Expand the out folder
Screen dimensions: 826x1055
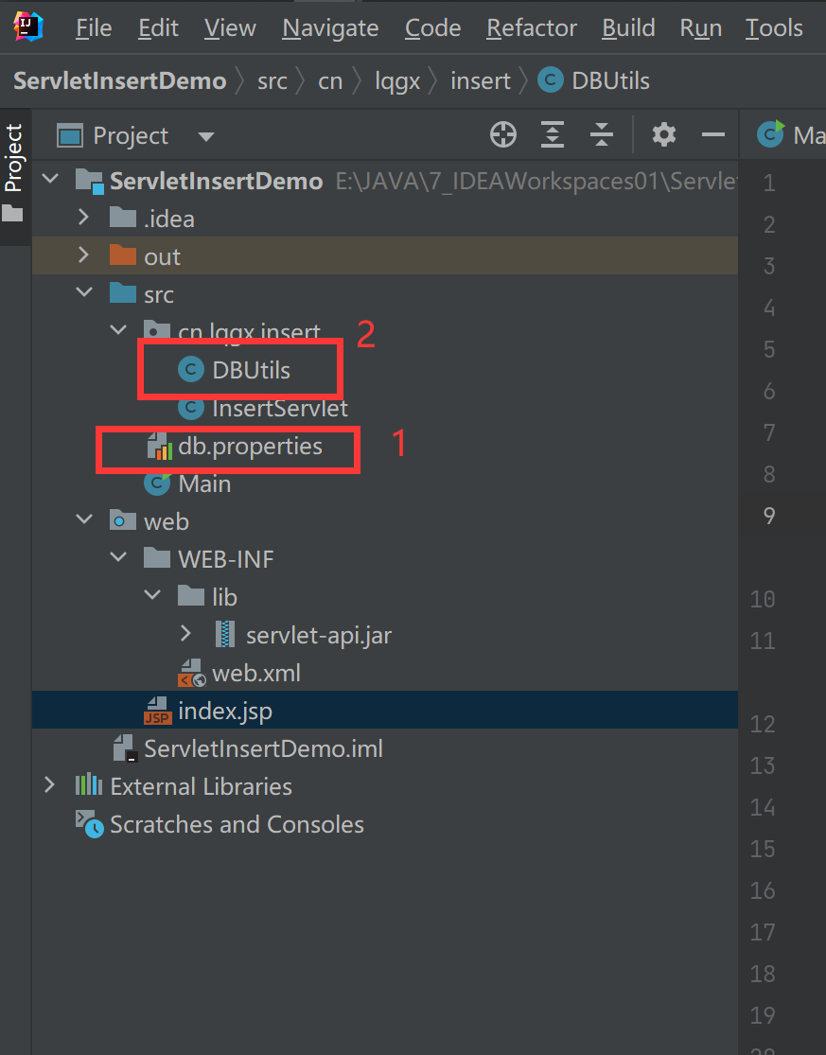tap(83, 255)
